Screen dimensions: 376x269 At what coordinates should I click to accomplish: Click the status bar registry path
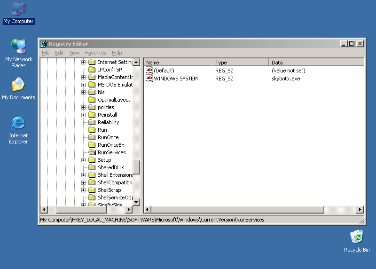(152, 220)
